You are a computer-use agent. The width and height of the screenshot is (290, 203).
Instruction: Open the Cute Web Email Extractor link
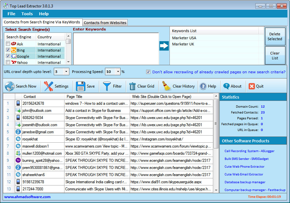[244, 174]
